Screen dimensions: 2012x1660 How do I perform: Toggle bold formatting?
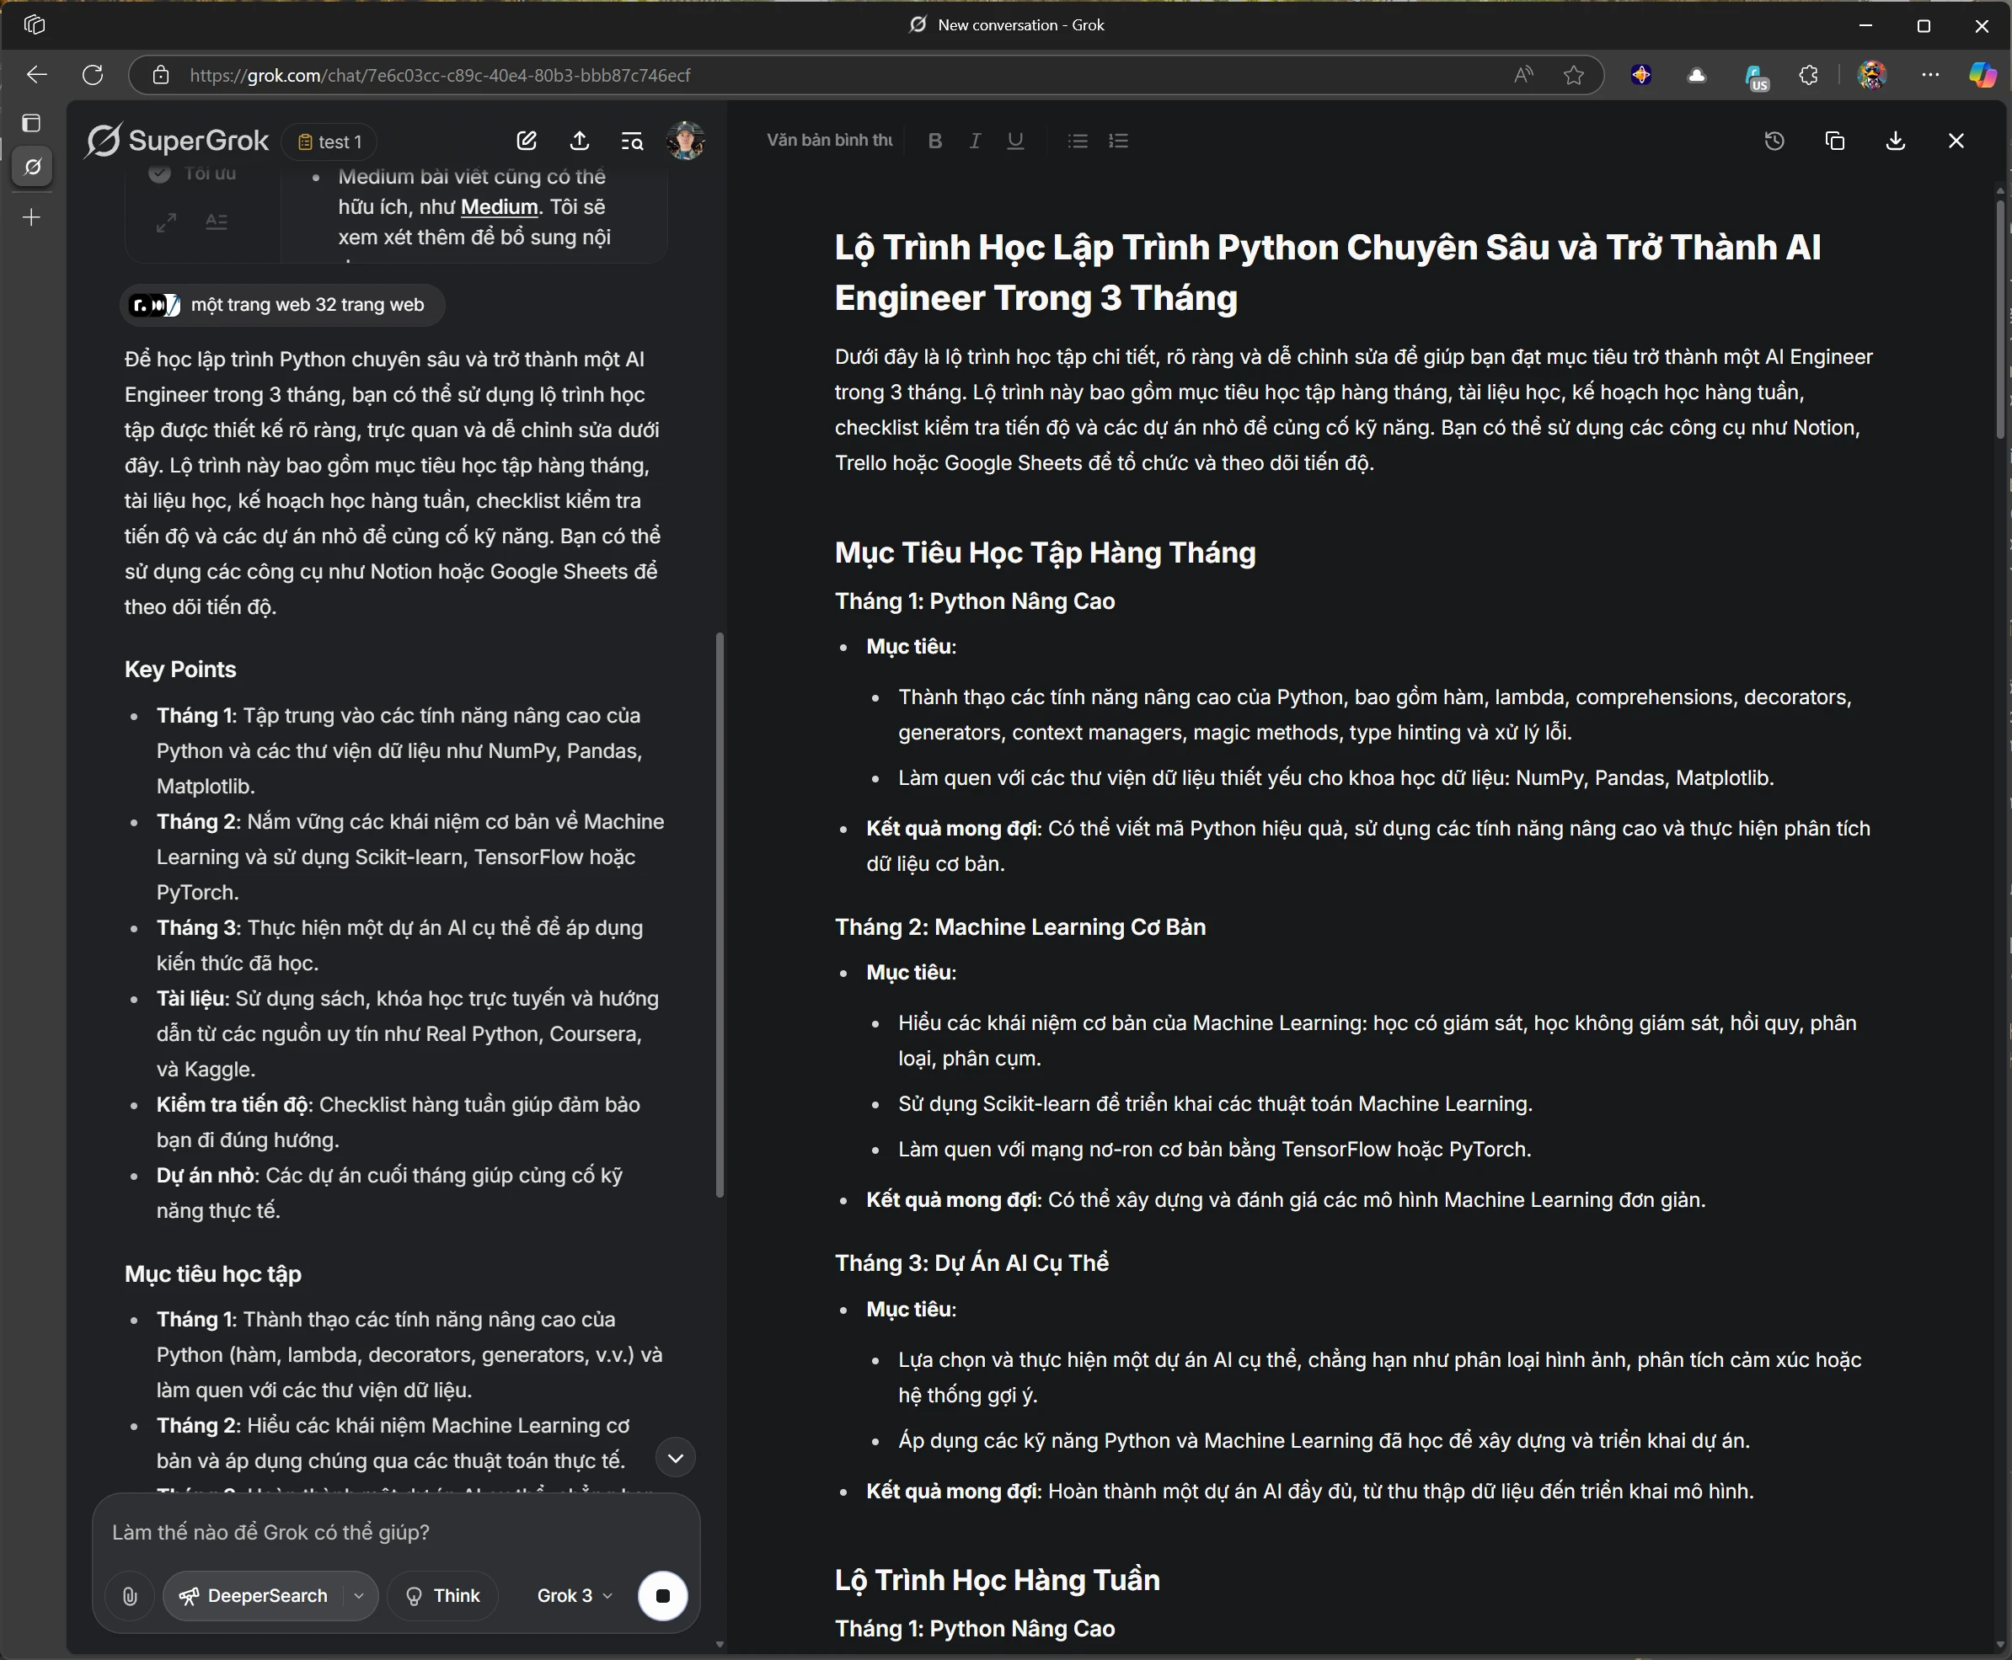click(x=936, y=141)
